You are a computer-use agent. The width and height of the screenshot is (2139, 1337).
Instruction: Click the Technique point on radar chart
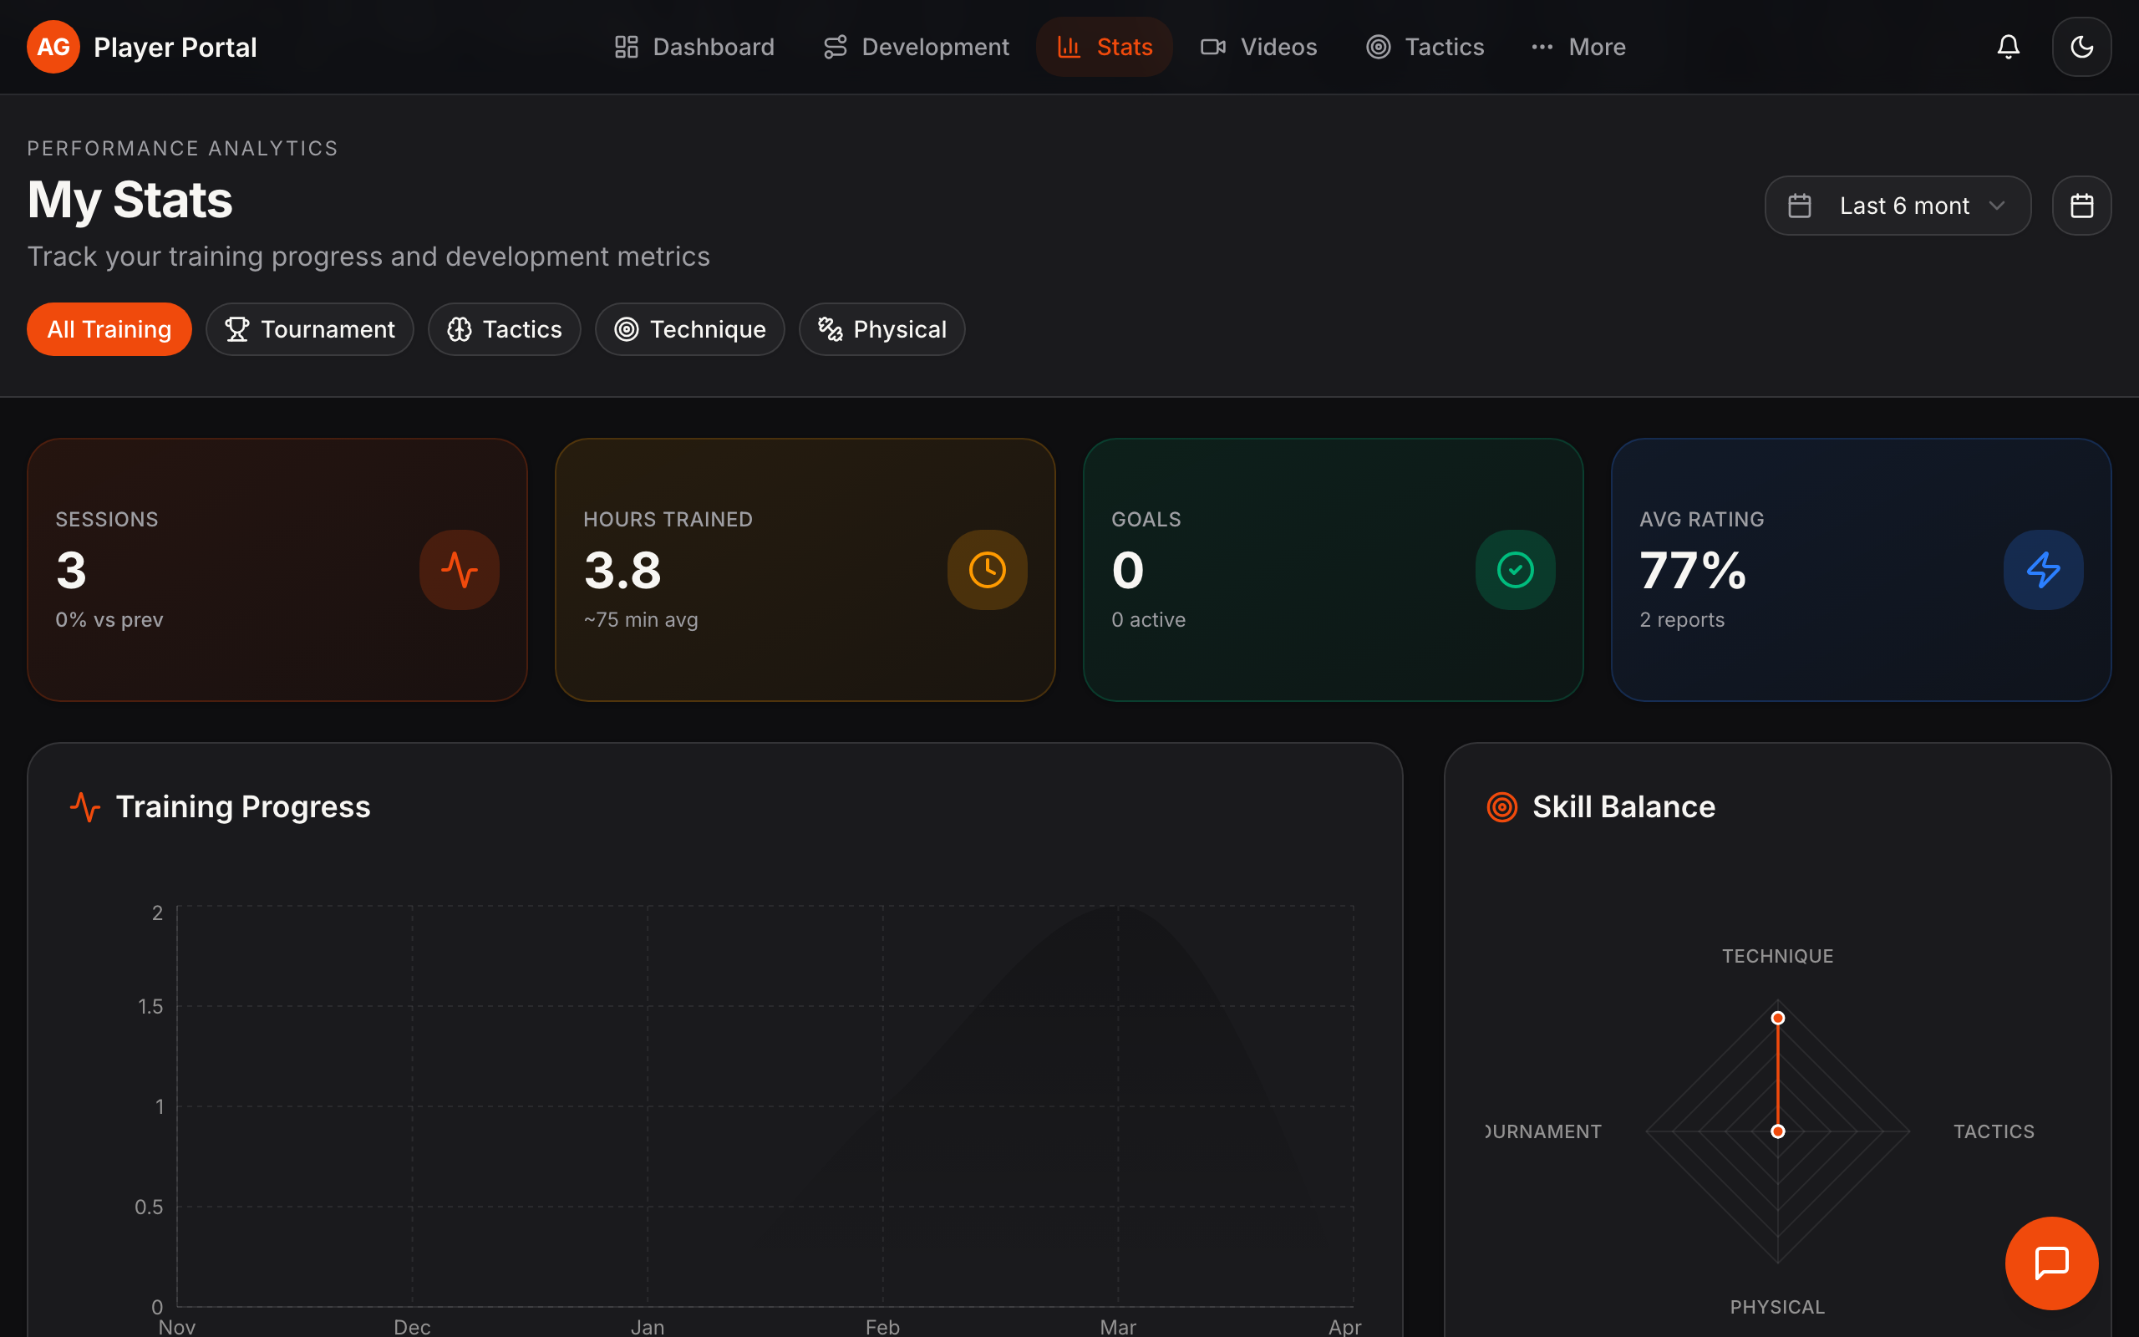[1777, 1018]
